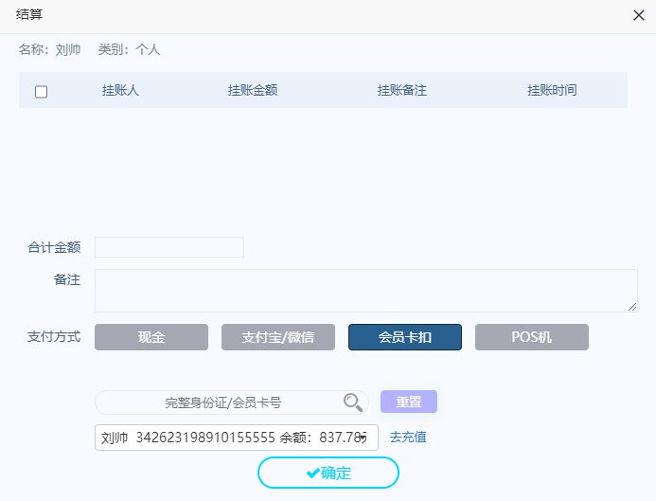
Task: Choose 支付宝/微信 as the payment method
Action: (x=277, y=337)
